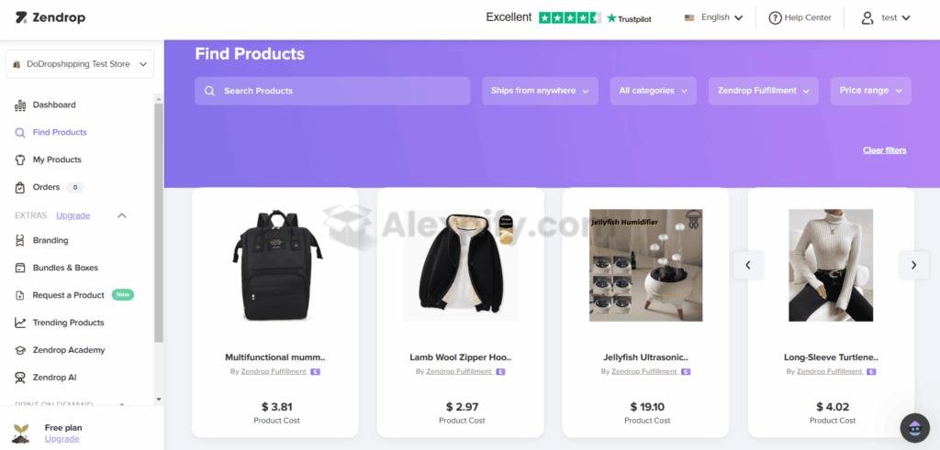Screen dimensions: 940x450
Task: Open the Ships from anywhere dropdown
Action: click(x=540, y=91)
